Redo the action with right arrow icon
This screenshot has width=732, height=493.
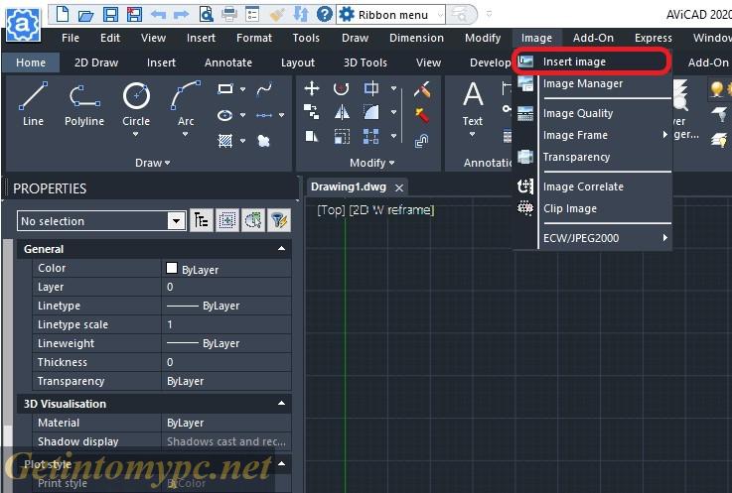181,15
